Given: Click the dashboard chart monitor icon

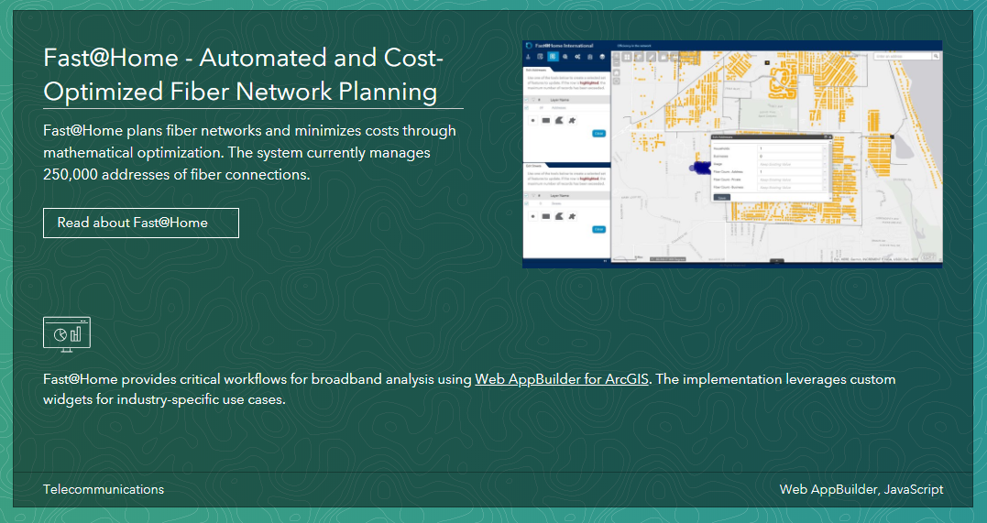Looking at the screenshot, I should [x=67, y=334].
